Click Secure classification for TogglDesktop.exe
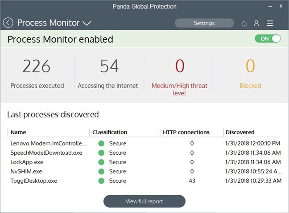Screen dimensions: 289x213 [118, 181]
